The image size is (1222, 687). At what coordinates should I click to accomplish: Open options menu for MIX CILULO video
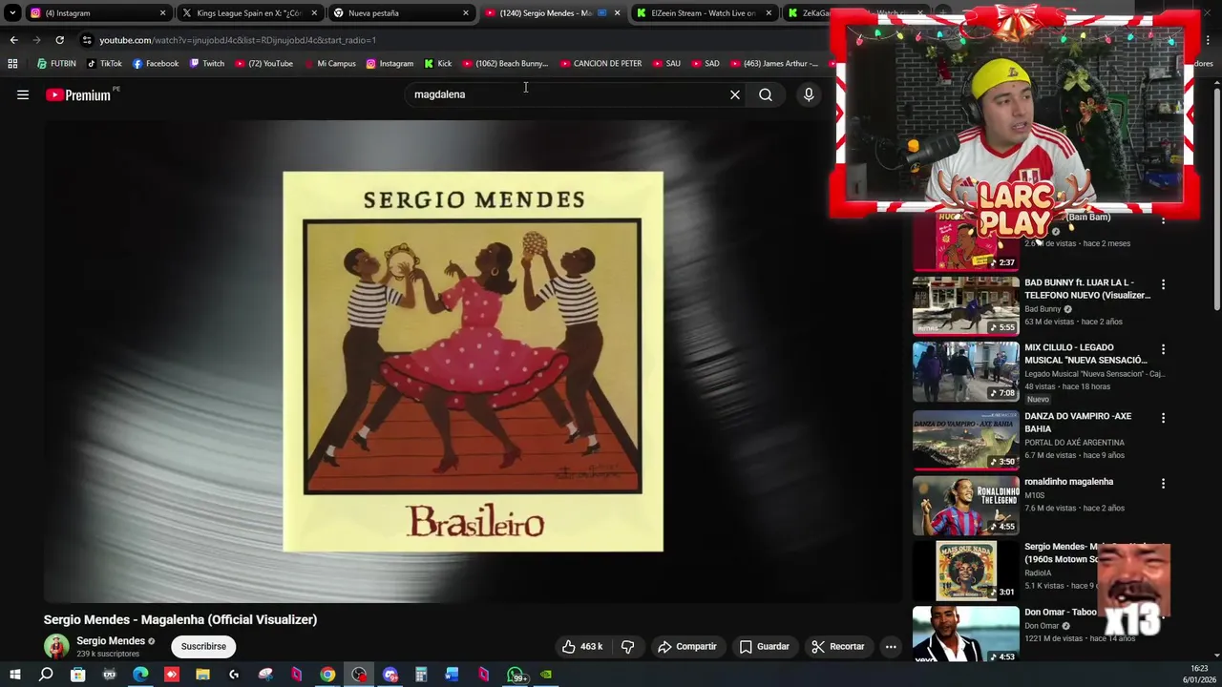point(1163,349)
